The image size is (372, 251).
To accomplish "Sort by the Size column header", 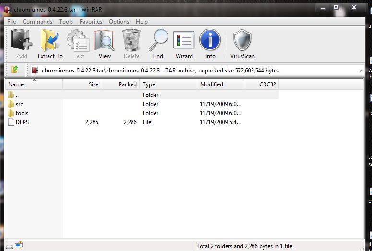I will (82, 84).
